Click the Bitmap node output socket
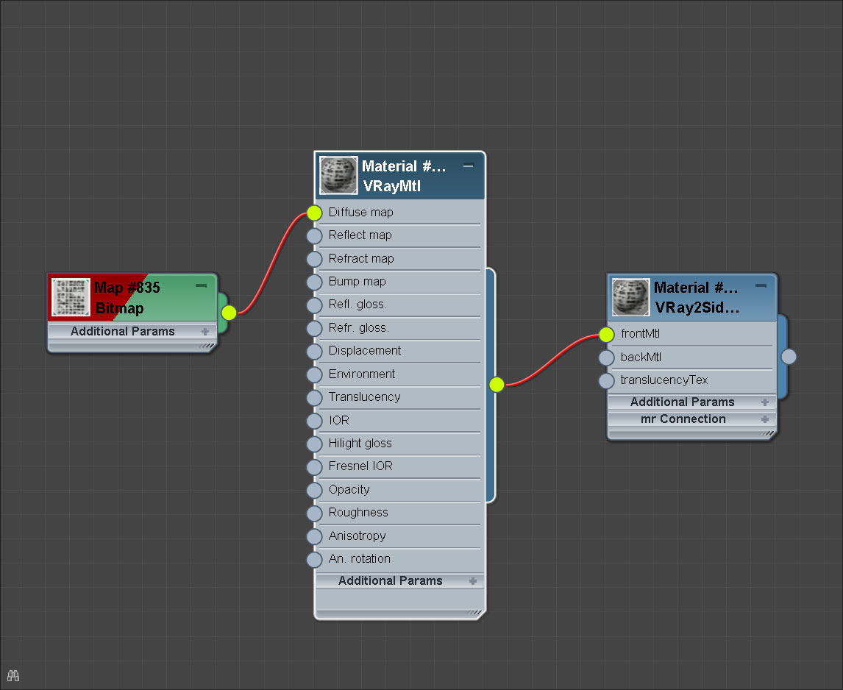 click(x=229, y=313)
